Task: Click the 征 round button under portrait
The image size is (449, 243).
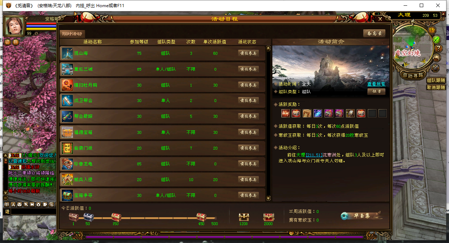Action: click(x=7, y=42)
